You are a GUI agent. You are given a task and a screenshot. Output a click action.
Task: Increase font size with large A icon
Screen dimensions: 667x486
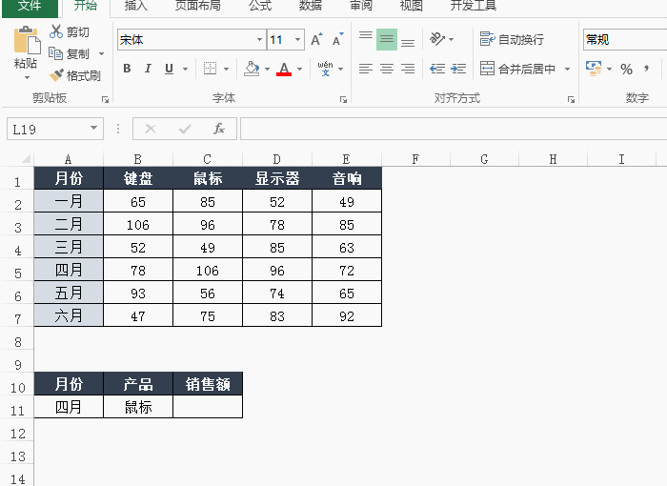tap(316, 40)
